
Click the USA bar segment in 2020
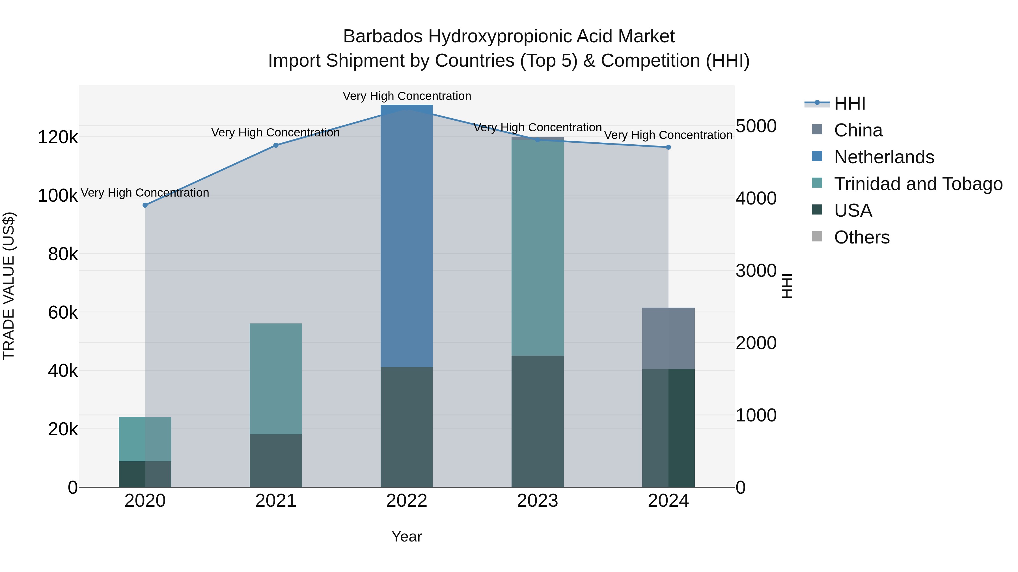[145, 474]
